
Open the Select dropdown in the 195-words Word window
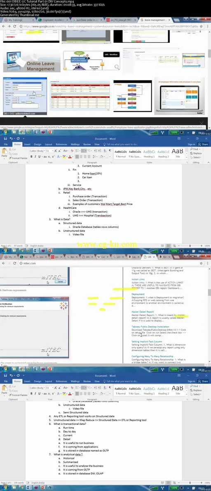(195, 394)
